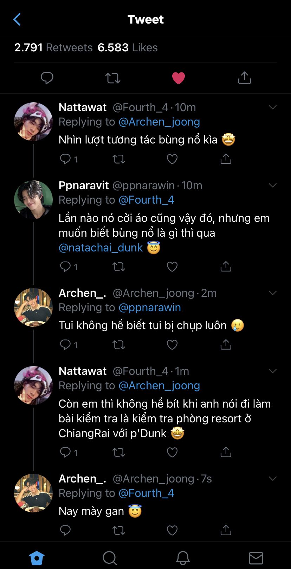Like Nattawat's 'Nhìn lượt tương tác' reply
The width and height of the screenshot is (291, 569).
(172, 159)
